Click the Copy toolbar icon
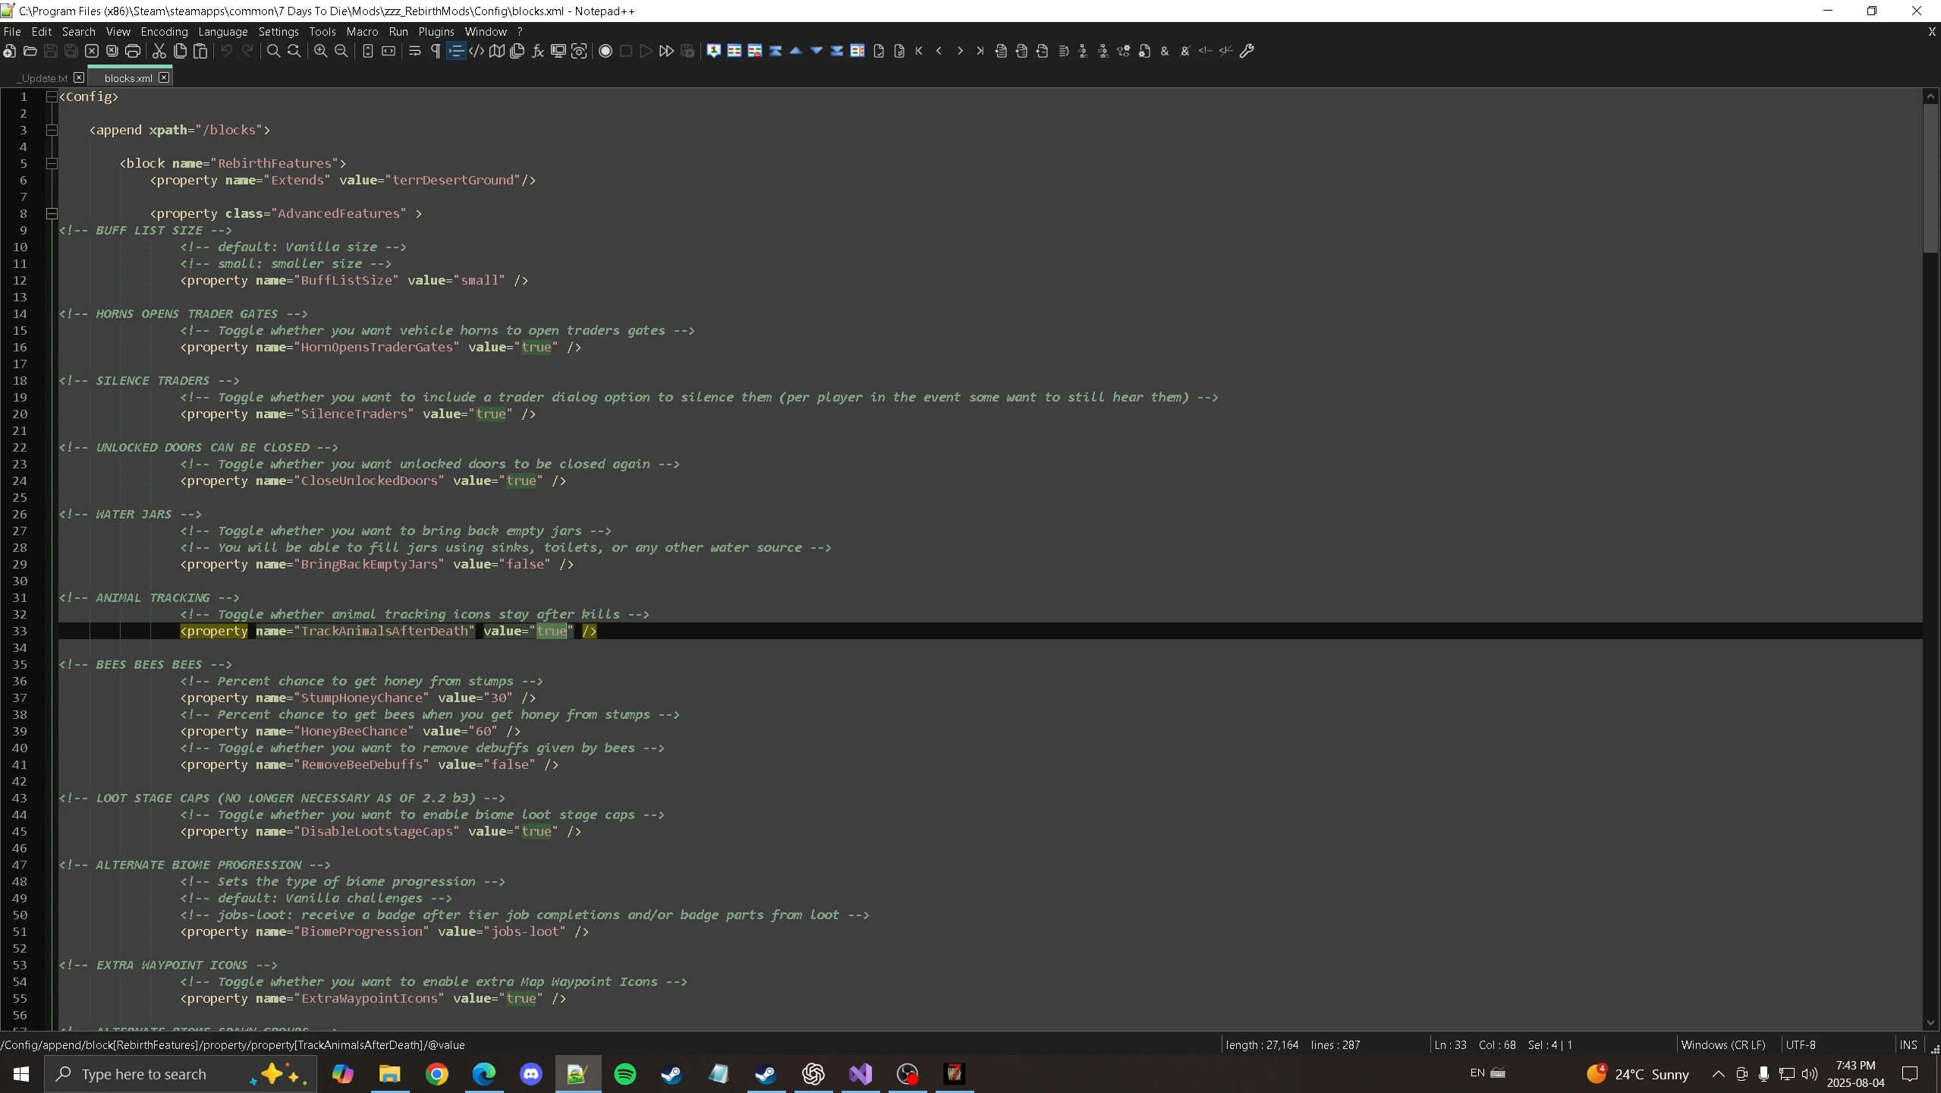 coord(180,51)
